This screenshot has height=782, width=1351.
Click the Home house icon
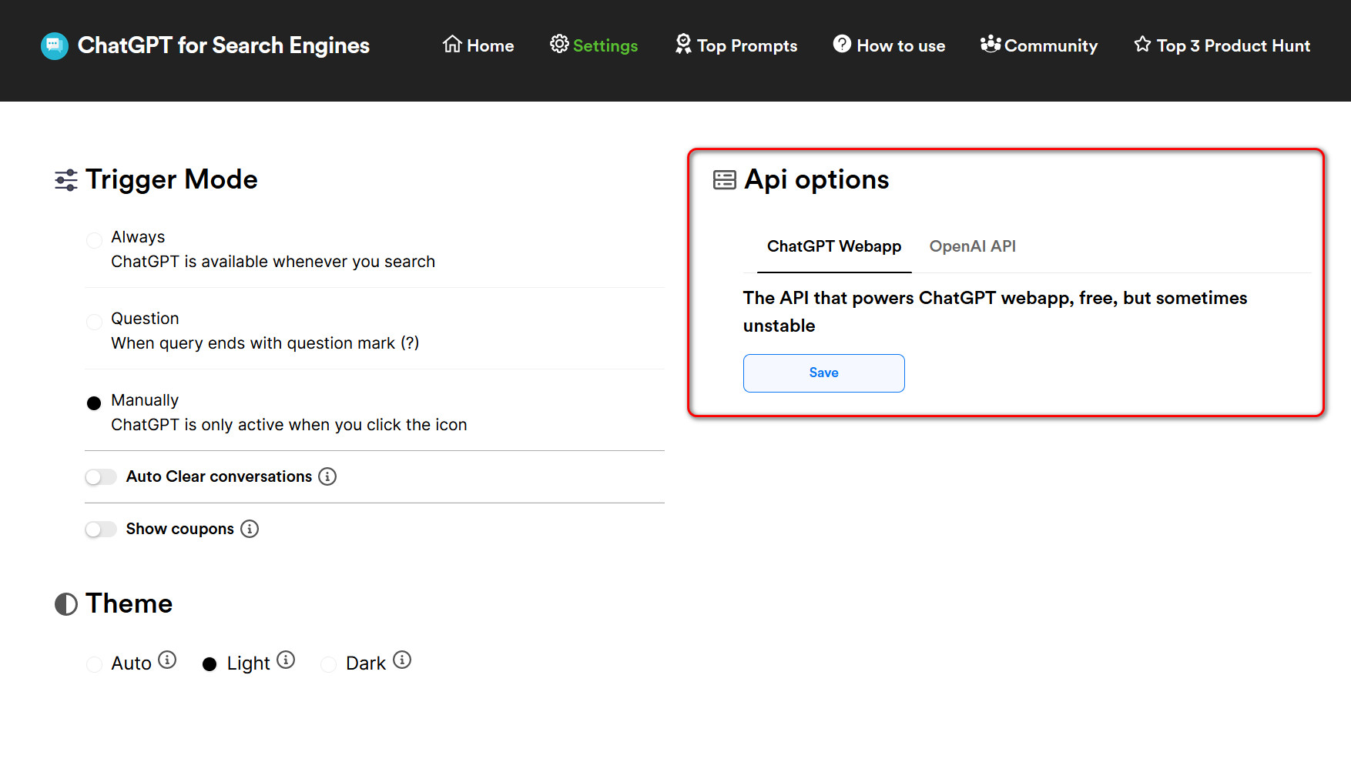(x=452, y=44)
